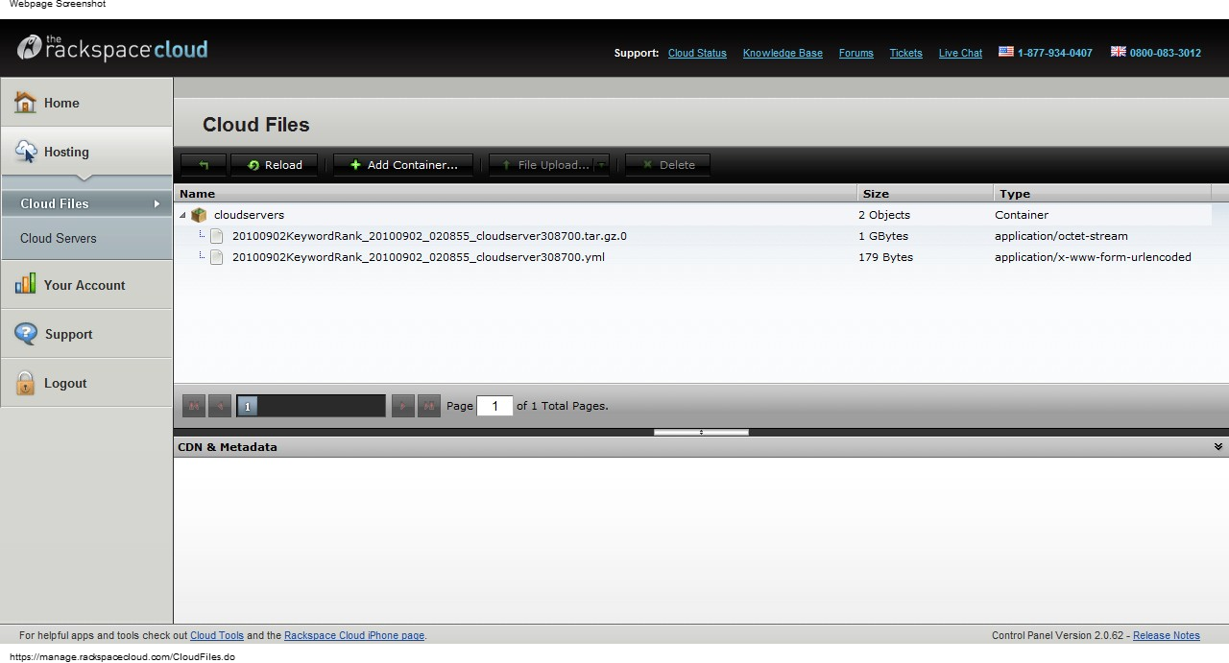Click the panel splitter handle above CDN & Metadata

click(x=701, y=432)
